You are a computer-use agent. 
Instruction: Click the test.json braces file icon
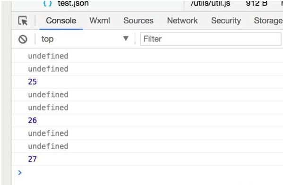tap(48, 3)
